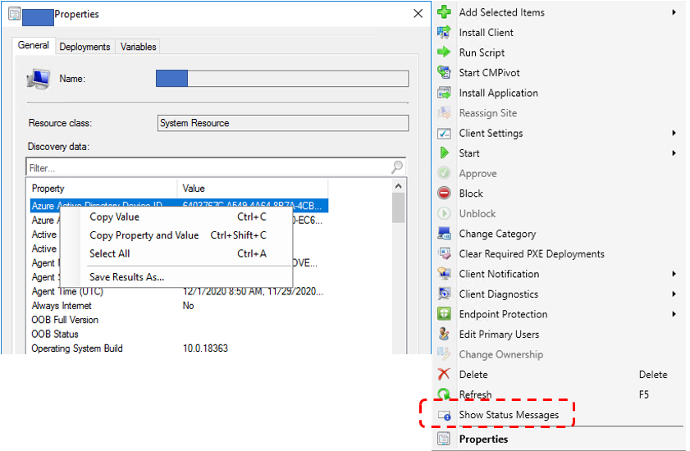The image size is (690, 451).
Task: Click the Edit Primary Users icon
Action: coord(444,334)
